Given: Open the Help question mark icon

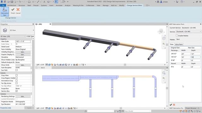Looking at the screenshot, I should click(182, 2).
